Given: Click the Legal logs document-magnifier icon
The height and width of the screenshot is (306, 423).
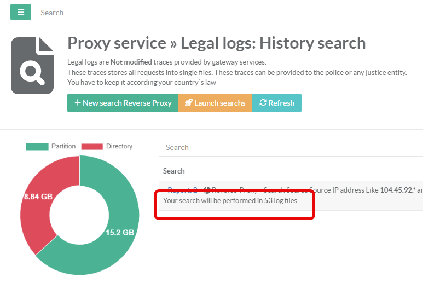Looking at the screenshot, I should tap(32, 66).
